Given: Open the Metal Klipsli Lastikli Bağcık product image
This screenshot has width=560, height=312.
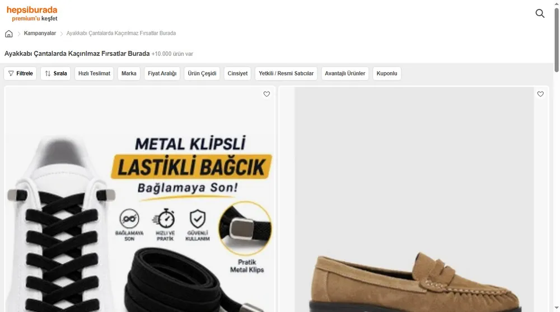Looking at the screenshot, I should coord(139,200).
